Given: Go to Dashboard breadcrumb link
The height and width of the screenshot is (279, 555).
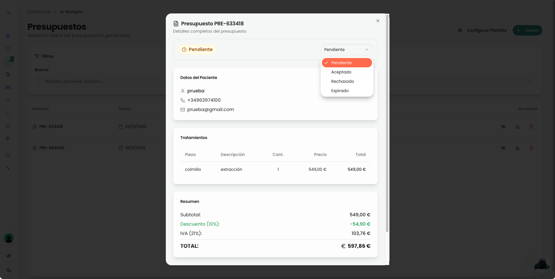Looking at the screenshot, I should pos(39,12).
